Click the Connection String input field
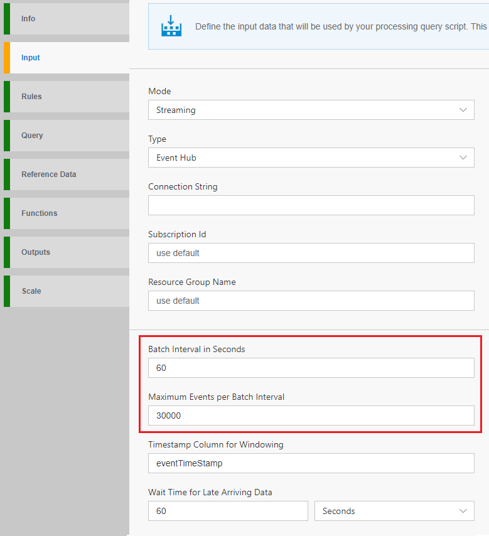The width and height of the screenshot is (489, 536). (x=311, y=205)
